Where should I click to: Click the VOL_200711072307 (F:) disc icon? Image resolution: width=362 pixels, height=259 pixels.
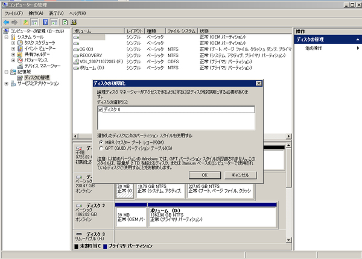pos(76,61)
